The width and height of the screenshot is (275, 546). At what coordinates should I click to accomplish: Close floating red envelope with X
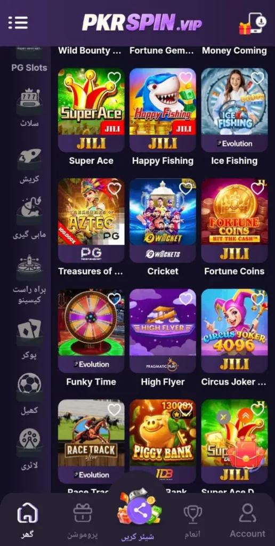pos(223,417)
